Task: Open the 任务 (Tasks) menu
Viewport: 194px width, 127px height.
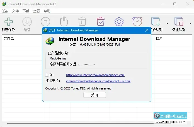Action: pyautogui.click(x=5, y=11)
